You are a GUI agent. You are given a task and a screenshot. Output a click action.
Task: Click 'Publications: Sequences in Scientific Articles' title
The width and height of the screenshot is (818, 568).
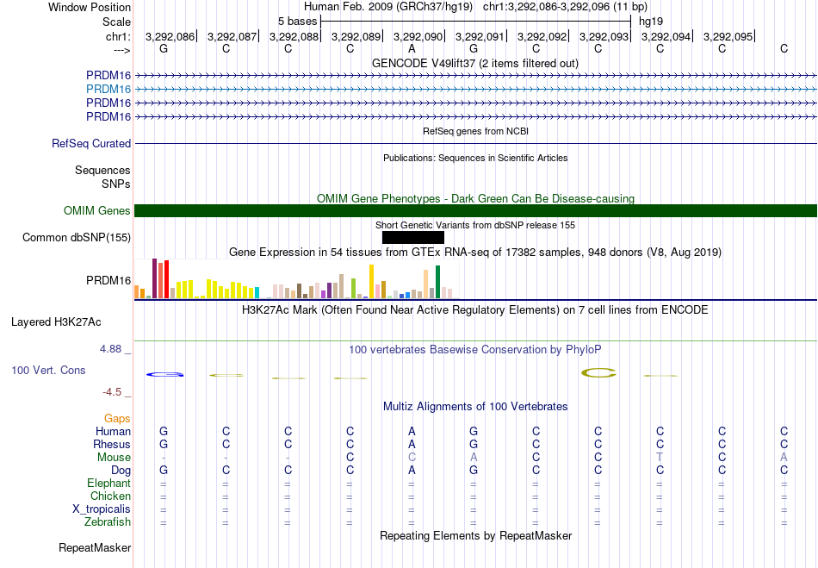(x=475, y=158)
